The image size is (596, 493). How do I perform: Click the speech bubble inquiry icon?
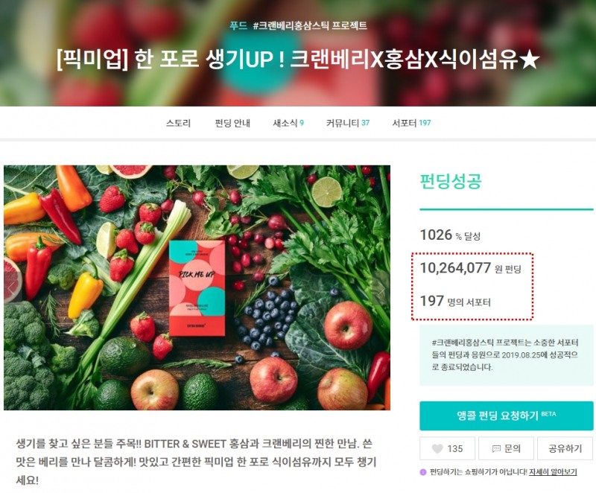496,449
